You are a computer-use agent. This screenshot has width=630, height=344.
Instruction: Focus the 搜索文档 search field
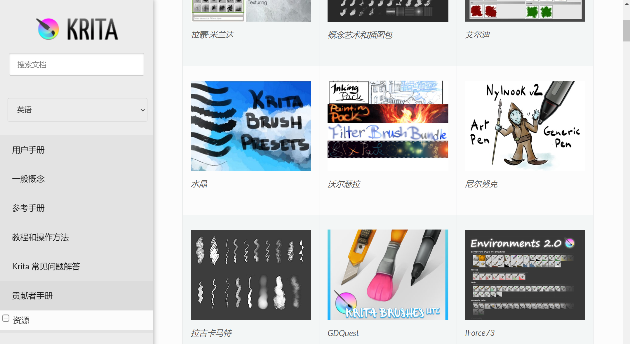[76, 65]
